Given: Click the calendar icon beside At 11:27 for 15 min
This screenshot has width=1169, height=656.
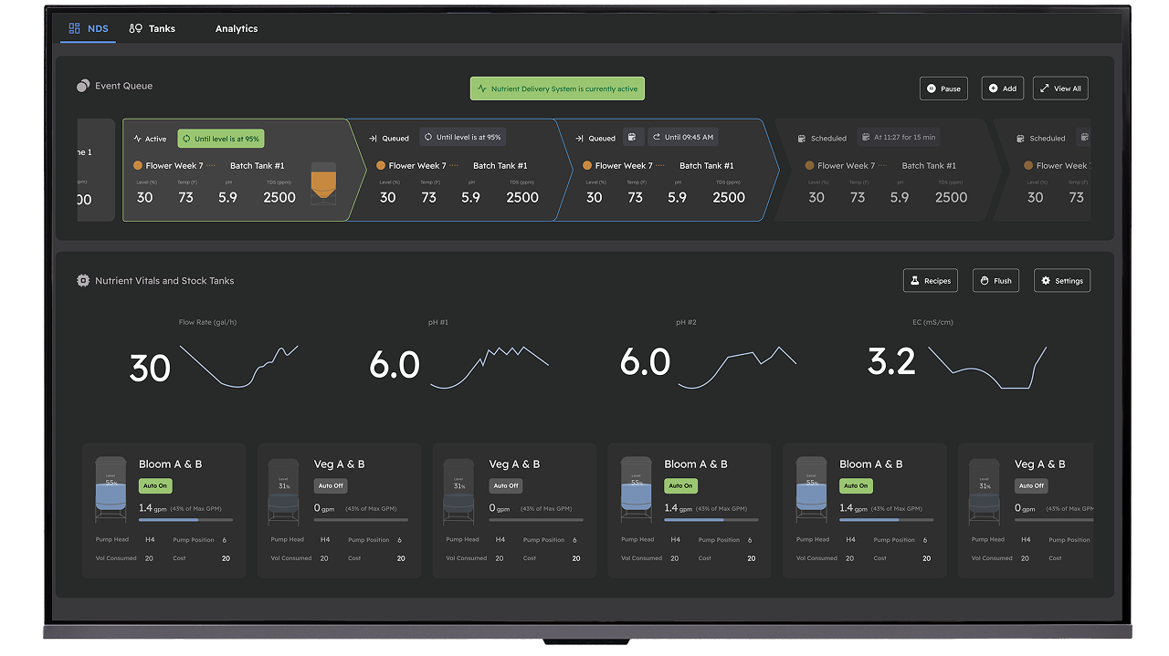Looking at the screenshot, I should coord(866,137).
